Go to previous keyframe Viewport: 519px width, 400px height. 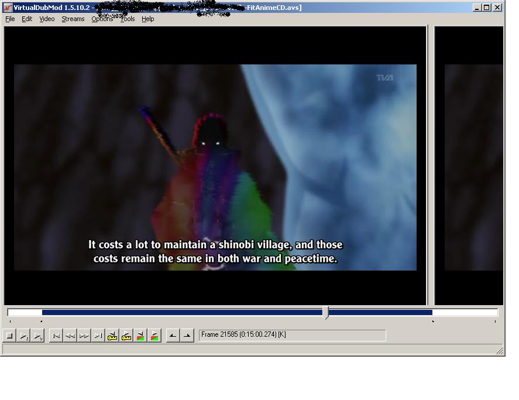(112, 336)
